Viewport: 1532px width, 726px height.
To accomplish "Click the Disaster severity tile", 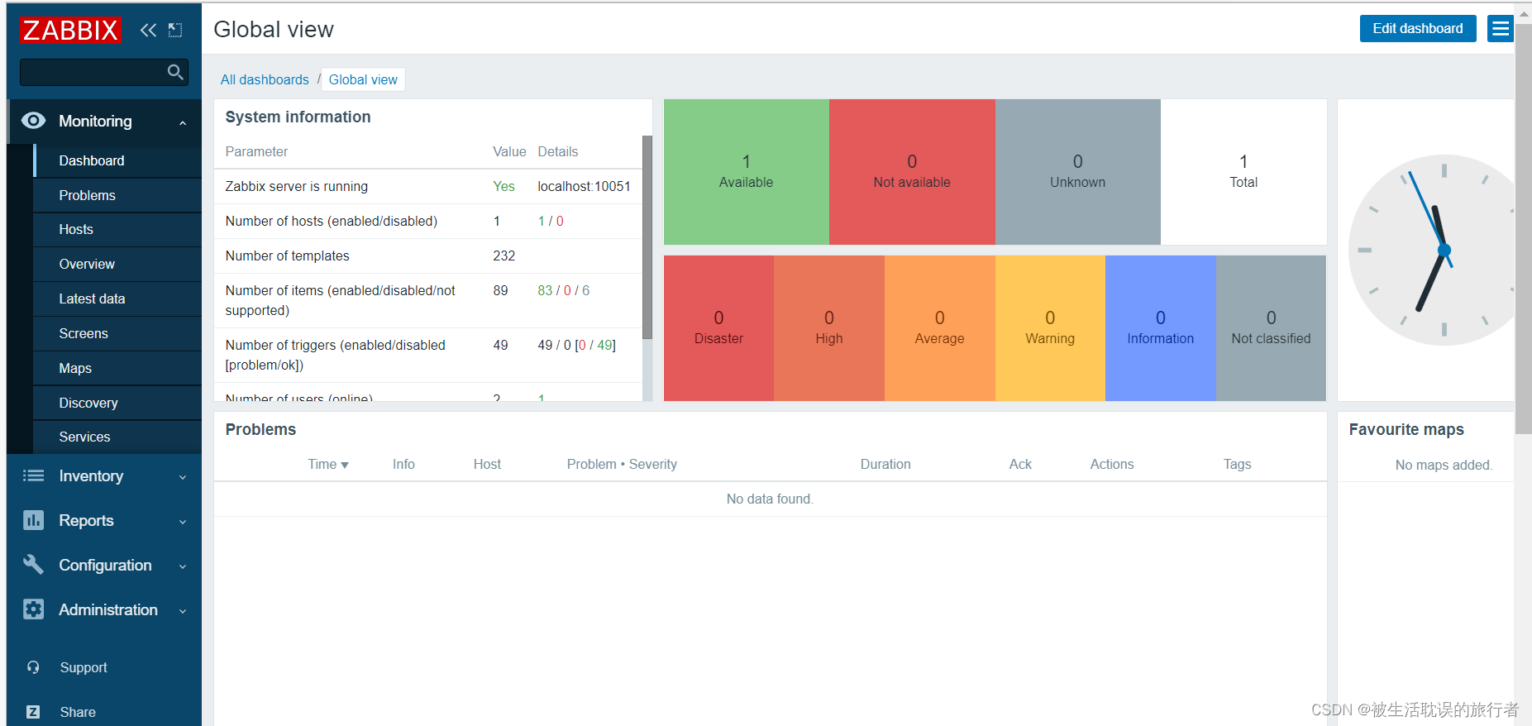I will [x=718, y=328].
